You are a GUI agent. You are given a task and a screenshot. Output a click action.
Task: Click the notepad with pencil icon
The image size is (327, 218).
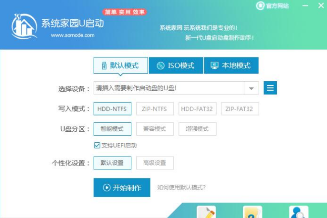pos(206,212)
